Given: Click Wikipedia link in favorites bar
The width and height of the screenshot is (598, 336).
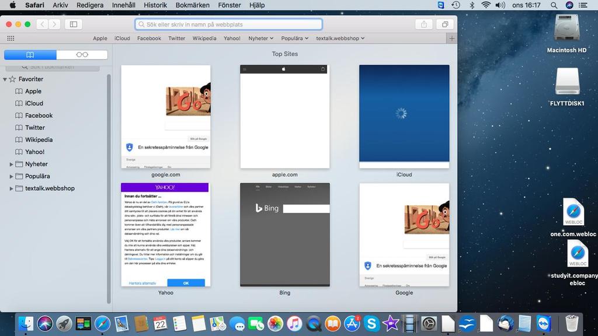Looking at the screenshot, I should [x=204, y=38].
